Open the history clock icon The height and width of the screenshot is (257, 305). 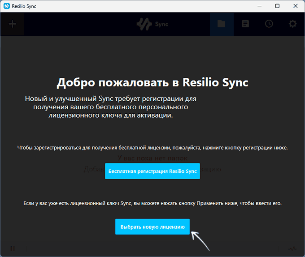(269, 24)
